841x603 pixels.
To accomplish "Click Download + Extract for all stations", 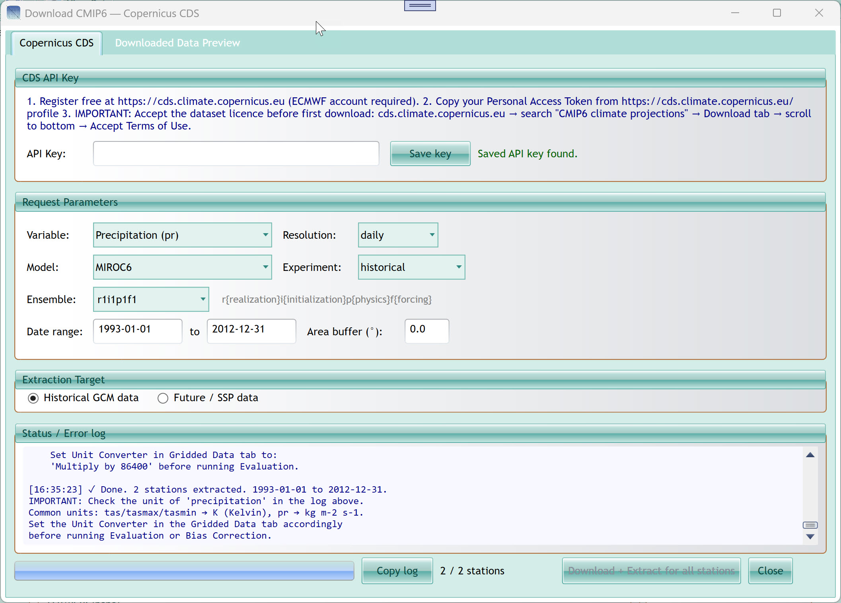I will (652, 571).
